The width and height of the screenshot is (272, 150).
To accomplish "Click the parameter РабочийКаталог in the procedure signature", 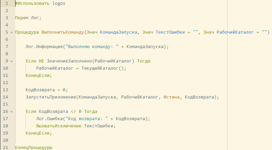I will 235,32.
